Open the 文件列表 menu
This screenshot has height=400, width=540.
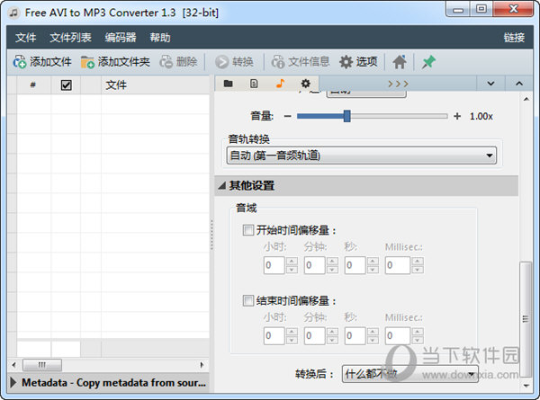pyautogui.click(x=70, y=38)
